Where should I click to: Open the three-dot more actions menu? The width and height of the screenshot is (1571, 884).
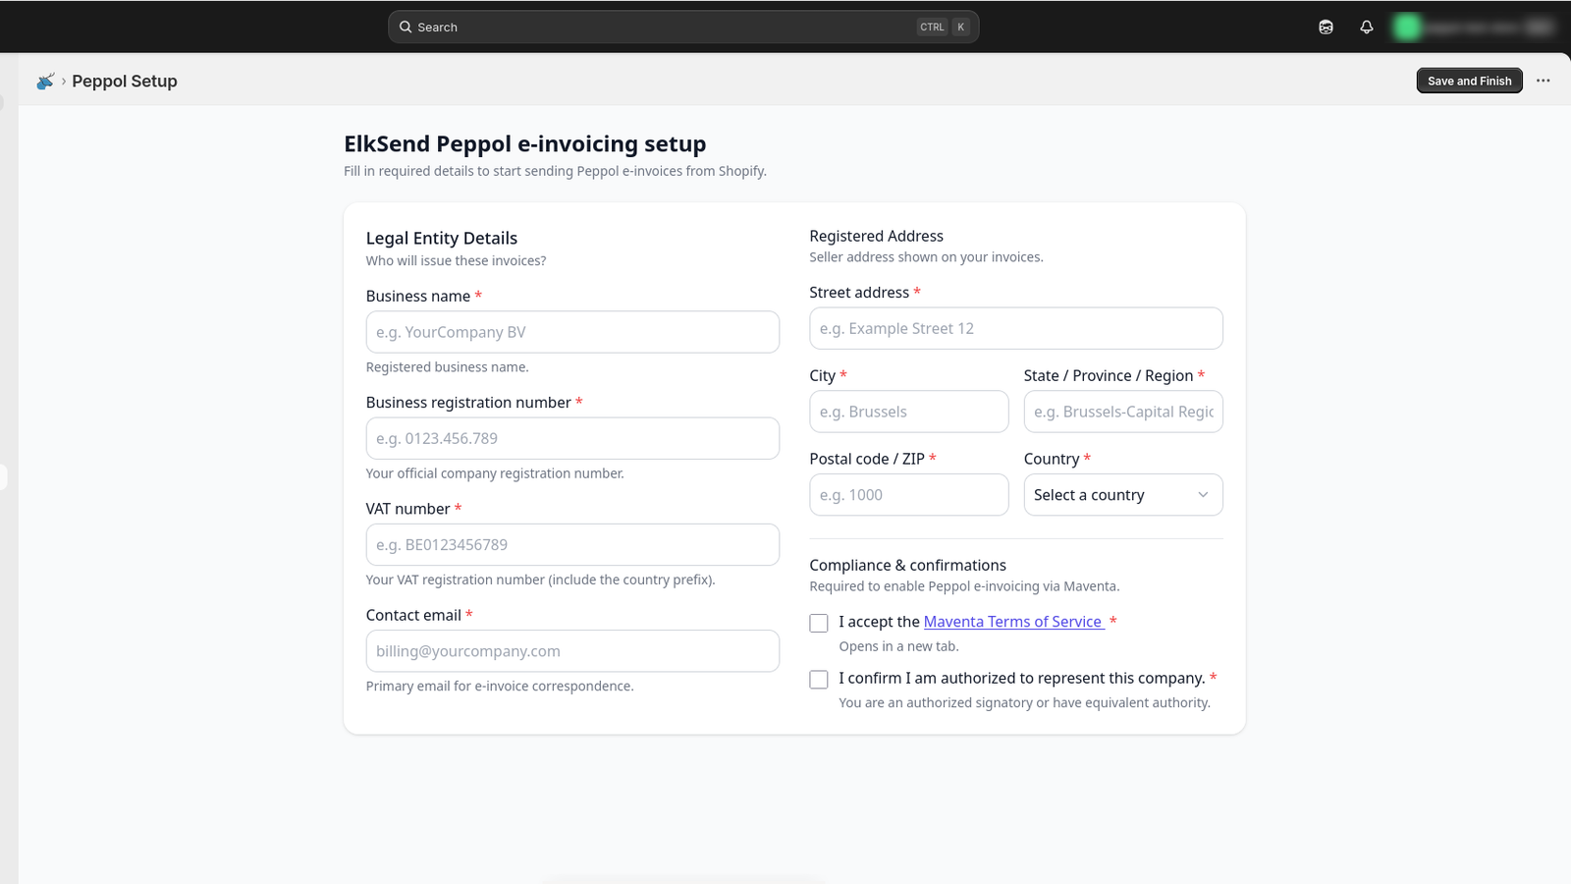pos(1544,81)
